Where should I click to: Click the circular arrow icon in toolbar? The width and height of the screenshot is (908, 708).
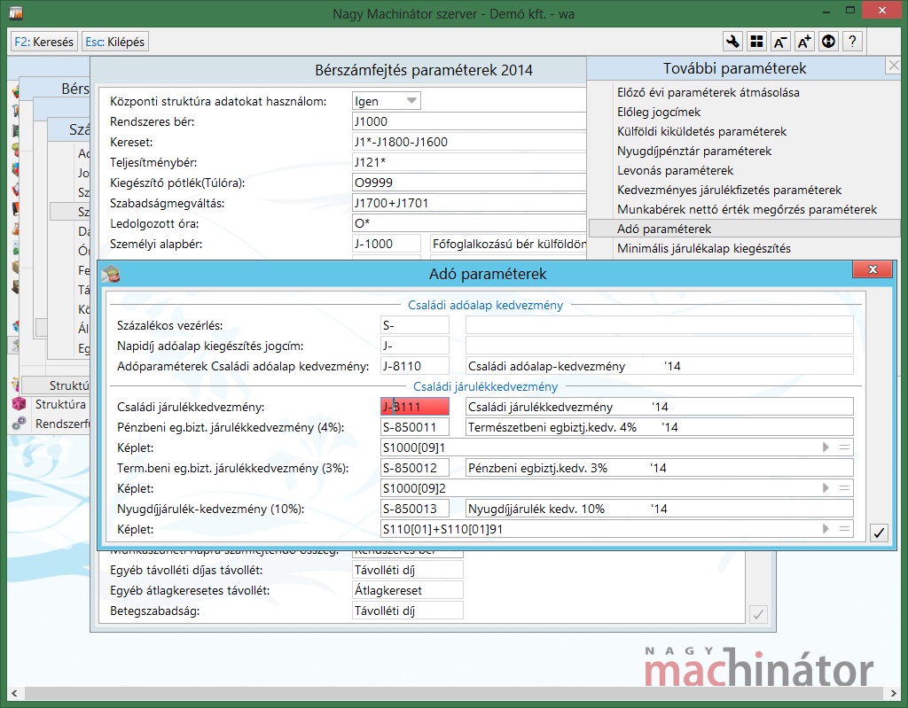click(x=828, y=42)
